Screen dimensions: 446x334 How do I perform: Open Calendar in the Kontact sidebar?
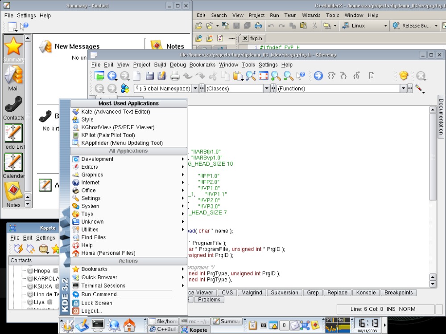13,166
